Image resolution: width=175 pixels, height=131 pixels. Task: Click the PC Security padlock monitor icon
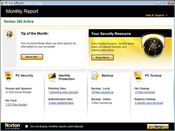tap(8, 76)
